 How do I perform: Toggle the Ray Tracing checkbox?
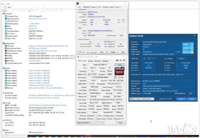click(97, 119)
